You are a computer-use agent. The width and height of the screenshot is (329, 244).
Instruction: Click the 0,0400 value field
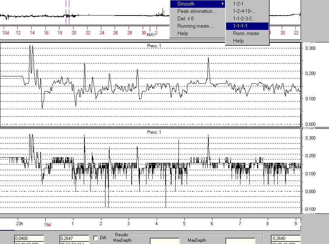point(29,238)
